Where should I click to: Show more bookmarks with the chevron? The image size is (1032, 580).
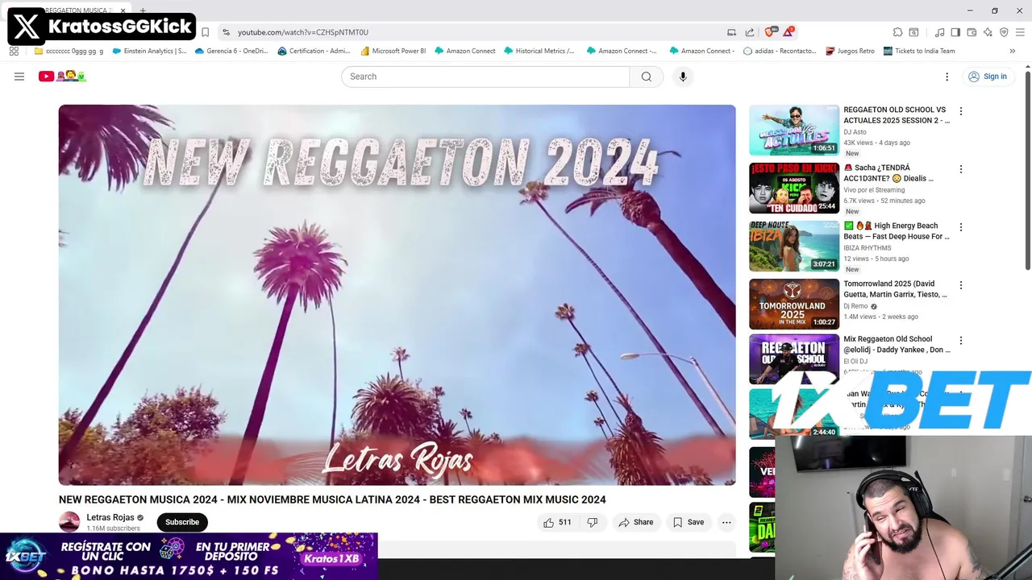point(1012,51)
